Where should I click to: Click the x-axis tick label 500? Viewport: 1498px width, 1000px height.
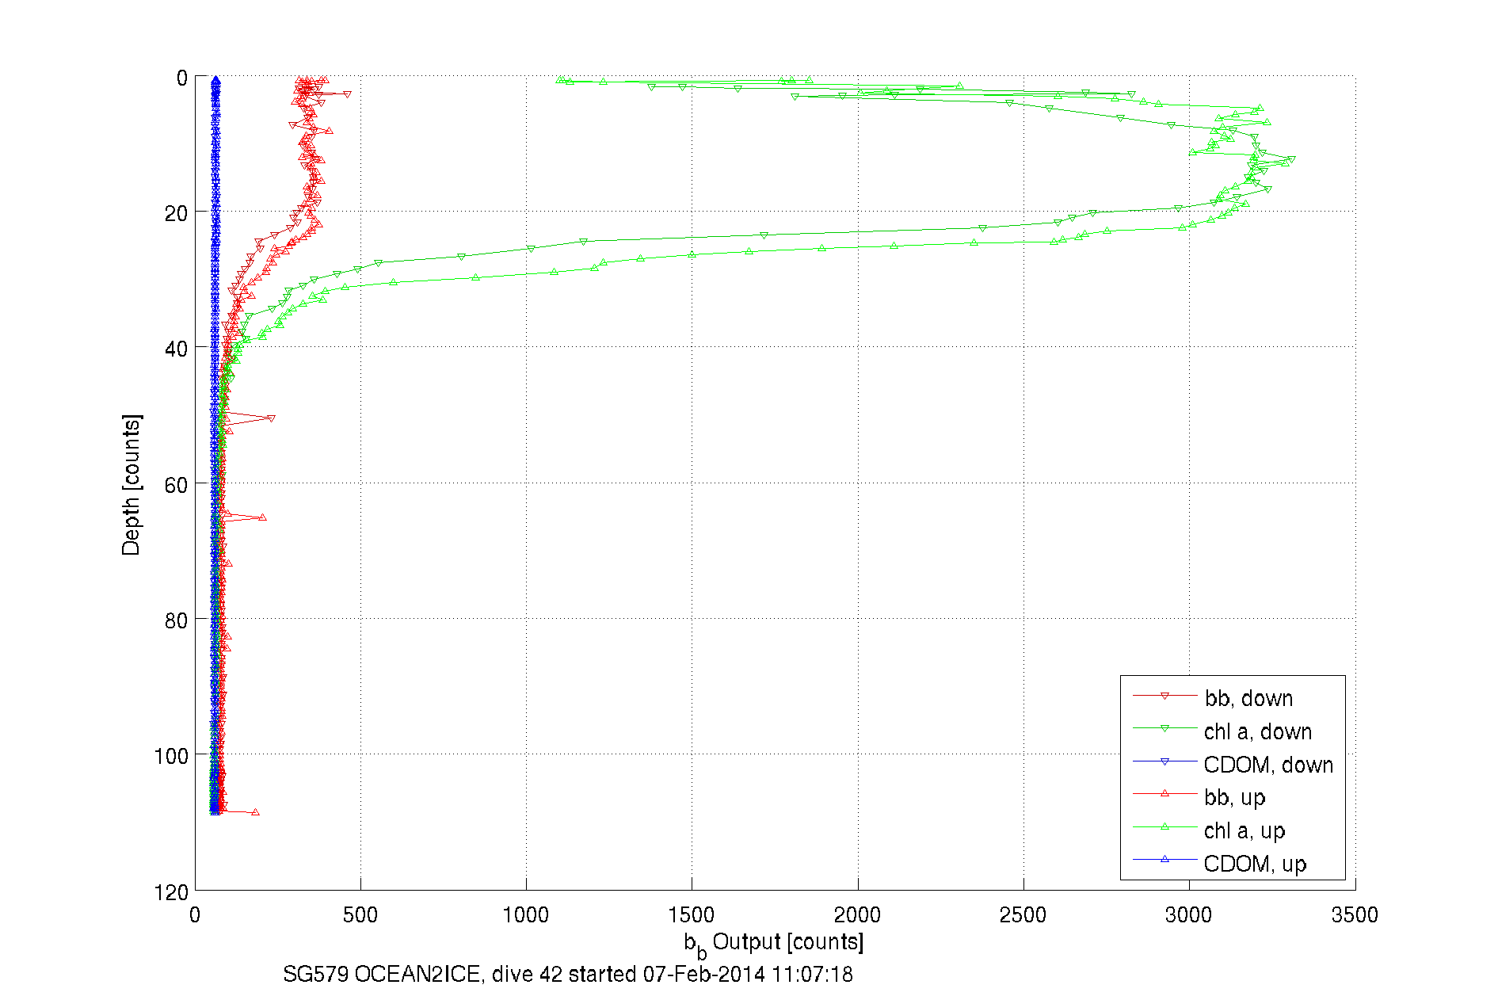(x=360, y=915)
